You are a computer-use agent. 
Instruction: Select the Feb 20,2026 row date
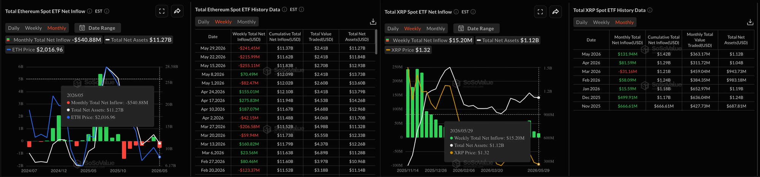coord(213,170)
